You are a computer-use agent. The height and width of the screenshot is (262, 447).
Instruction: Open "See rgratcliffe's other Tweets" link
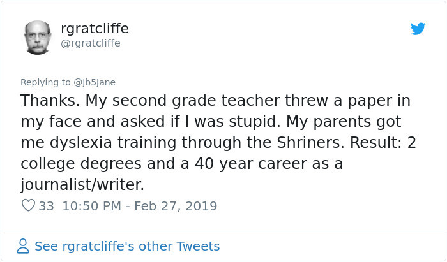coord(127,246)
